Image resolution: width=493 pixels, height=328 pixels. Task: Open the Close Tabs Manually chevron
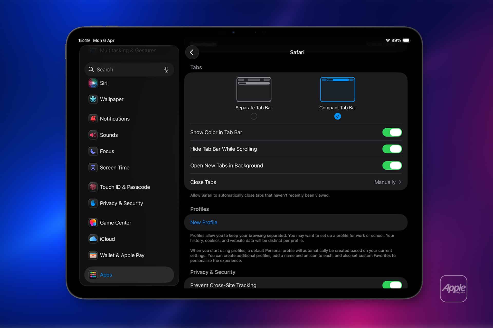tap(400, 182)
